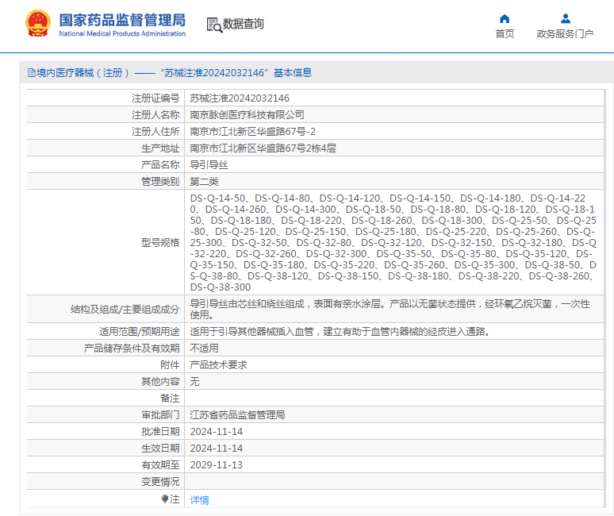The height and width of the screenshot is (516, 614).
Task: Click the 注册证编号 label
Action: (155, 98)
